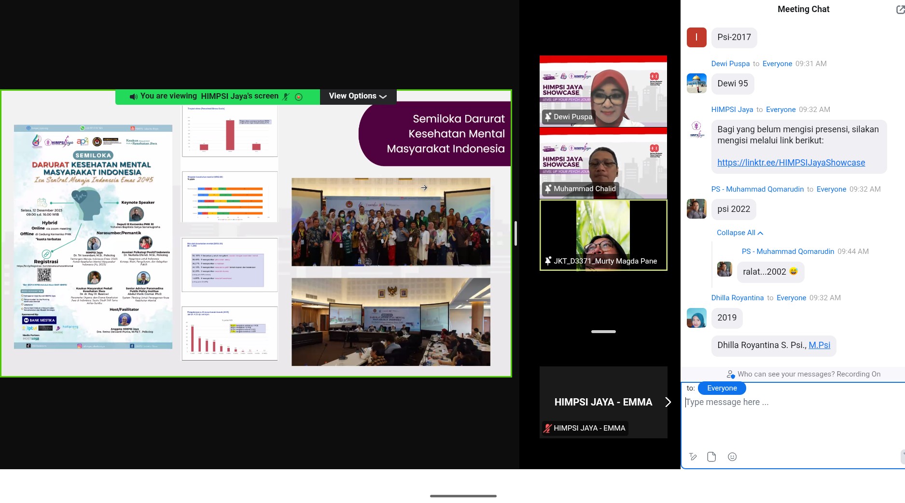Click the '2019' chat message

tap(727, 318)
